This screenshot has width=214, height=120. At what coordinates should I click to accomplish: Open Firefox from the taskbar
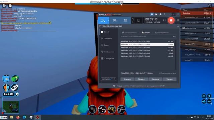(18, 117)
